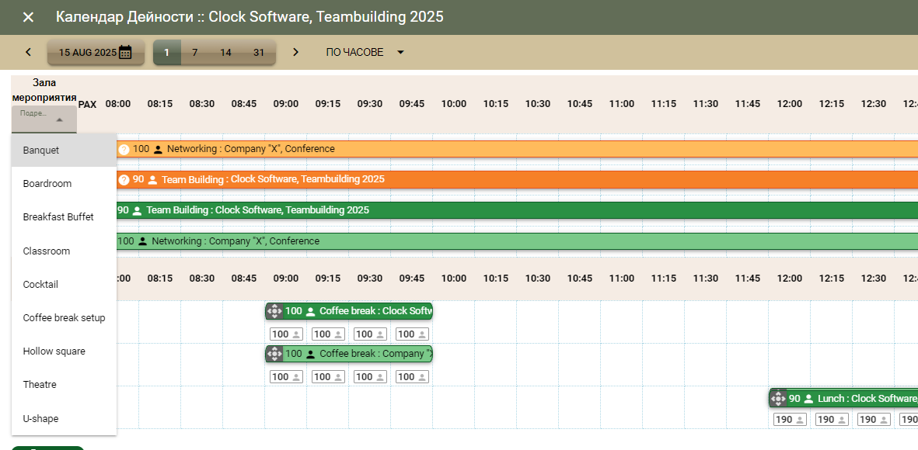Click the lower 09:00 time header
Image resolution: width=918 pixels, height=450 pixels.
pyautogui.click(x=286, y=279)
